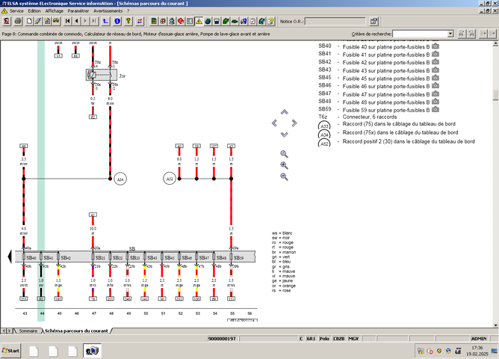Open camera image icon for fuse SB40
Image resolution: width=499 pixels, height=359 pixels.
pos(436,46)
